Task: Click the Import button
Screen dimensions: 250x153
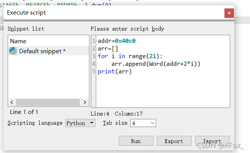Action: pos(212,141)
